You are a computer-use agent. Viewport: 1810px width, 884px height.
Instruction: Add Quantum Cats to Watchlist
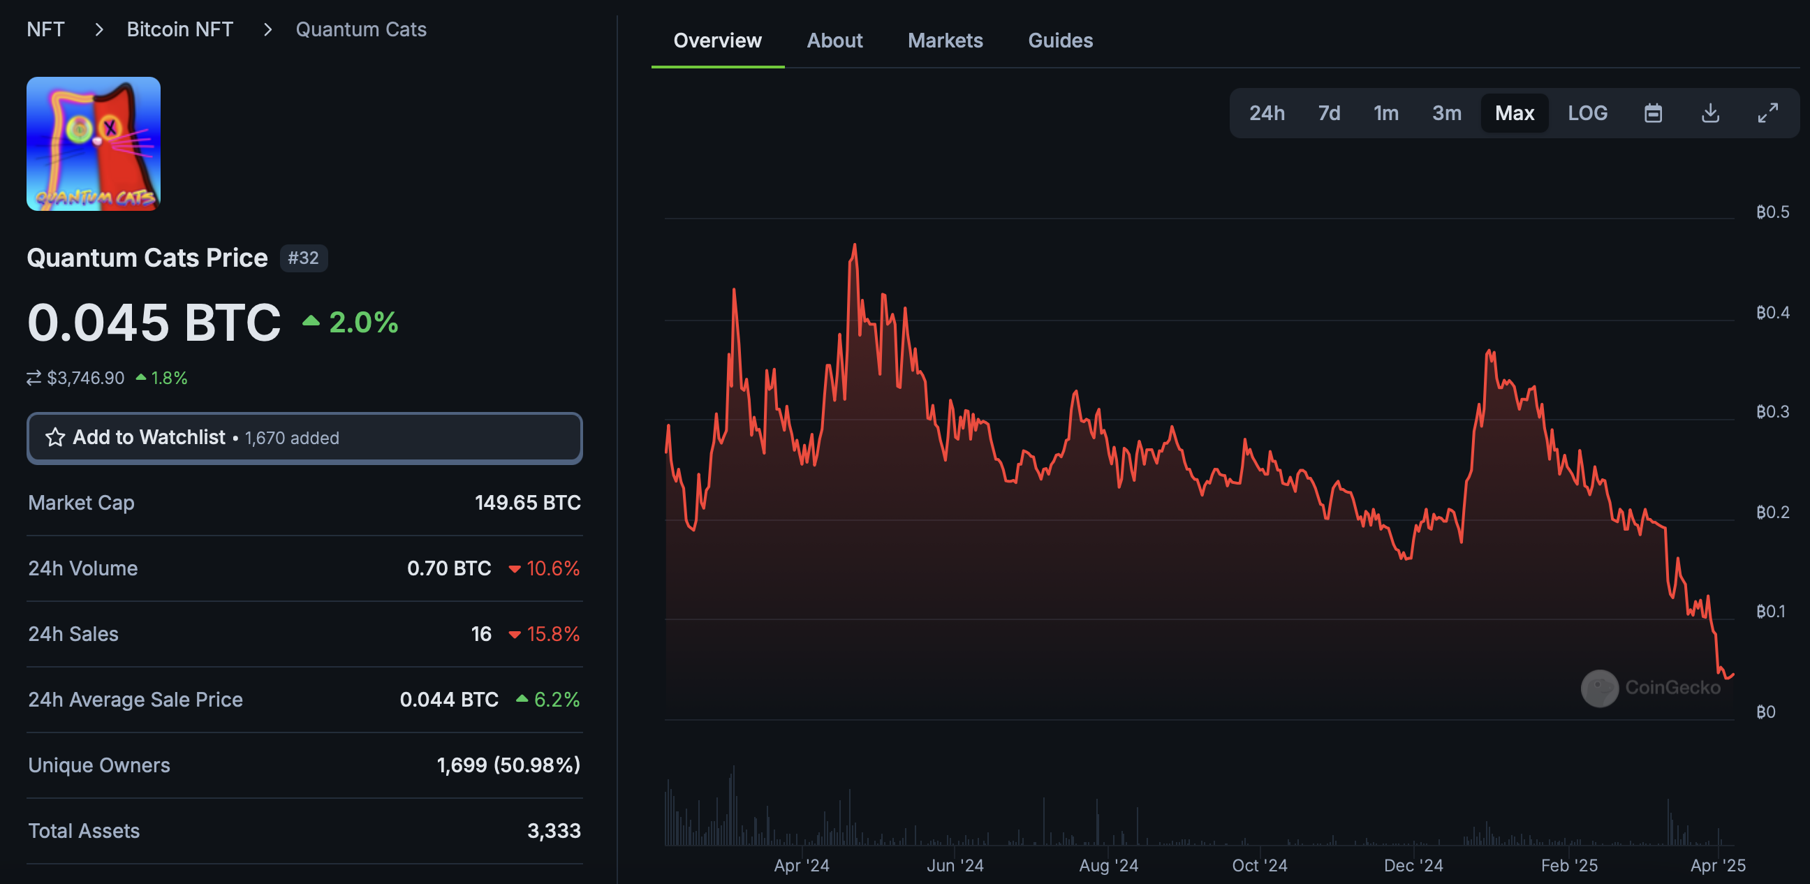point(304,438)
